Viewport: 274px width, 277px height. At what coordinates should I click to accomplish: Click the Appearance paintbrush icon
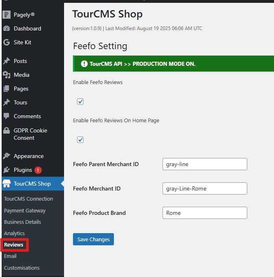[6, 156]
